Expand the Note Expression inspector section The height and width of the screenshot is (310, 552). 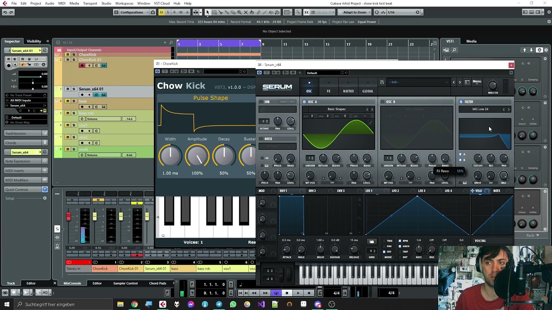[x=26, y=161]
